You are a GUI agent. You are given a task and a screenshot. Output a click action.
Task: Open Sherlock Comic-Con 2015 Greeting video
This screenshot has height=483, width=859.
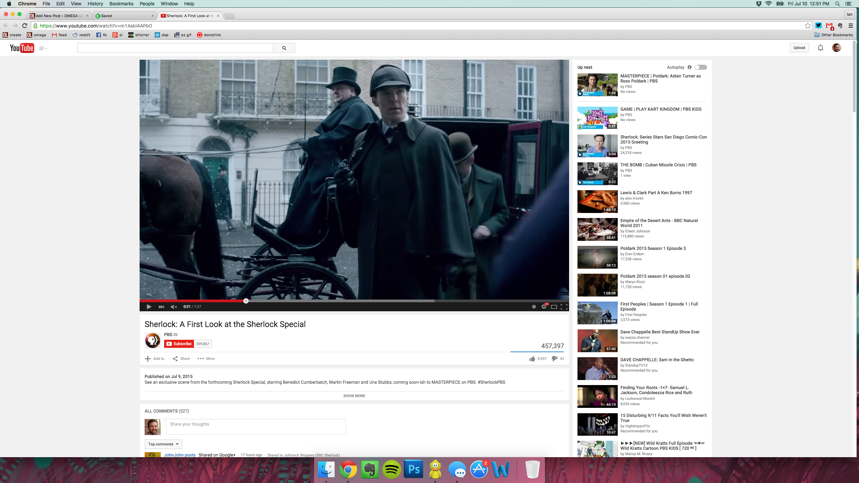(663, 140)
